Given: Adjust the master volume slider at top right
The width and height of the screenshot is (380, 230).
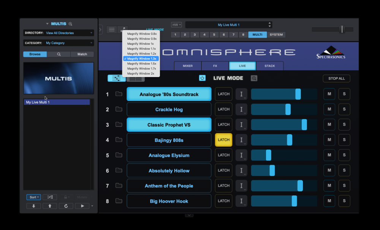Looking at the screenshot, I should [342, 29].
